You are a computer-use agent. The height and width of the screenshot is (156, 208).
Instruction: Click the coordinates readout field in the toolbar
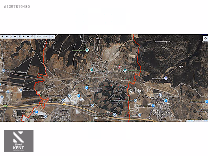tap(42, 37)
